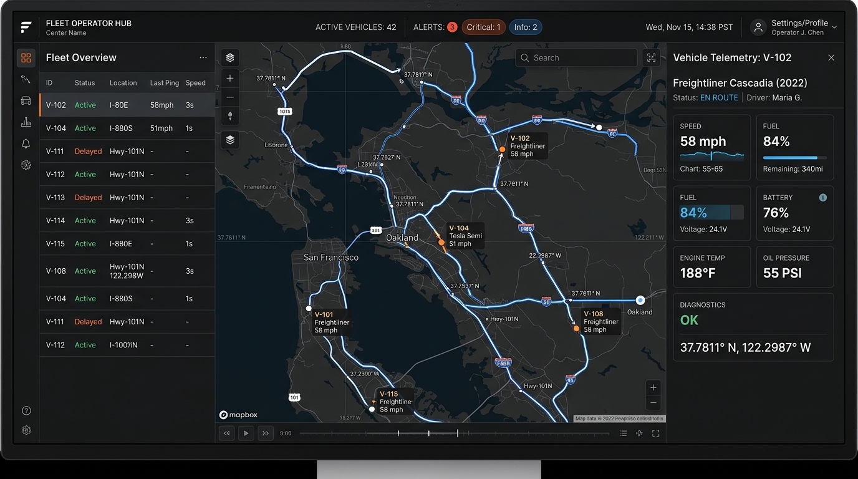Open the help question mark sidebar icon
Viewport: 858px width, 479px height.
(x=26, y=410)
